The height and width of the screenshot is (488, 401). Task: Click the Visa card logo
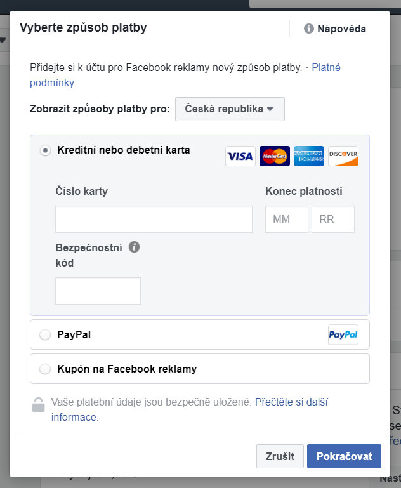tap(240, 156)
